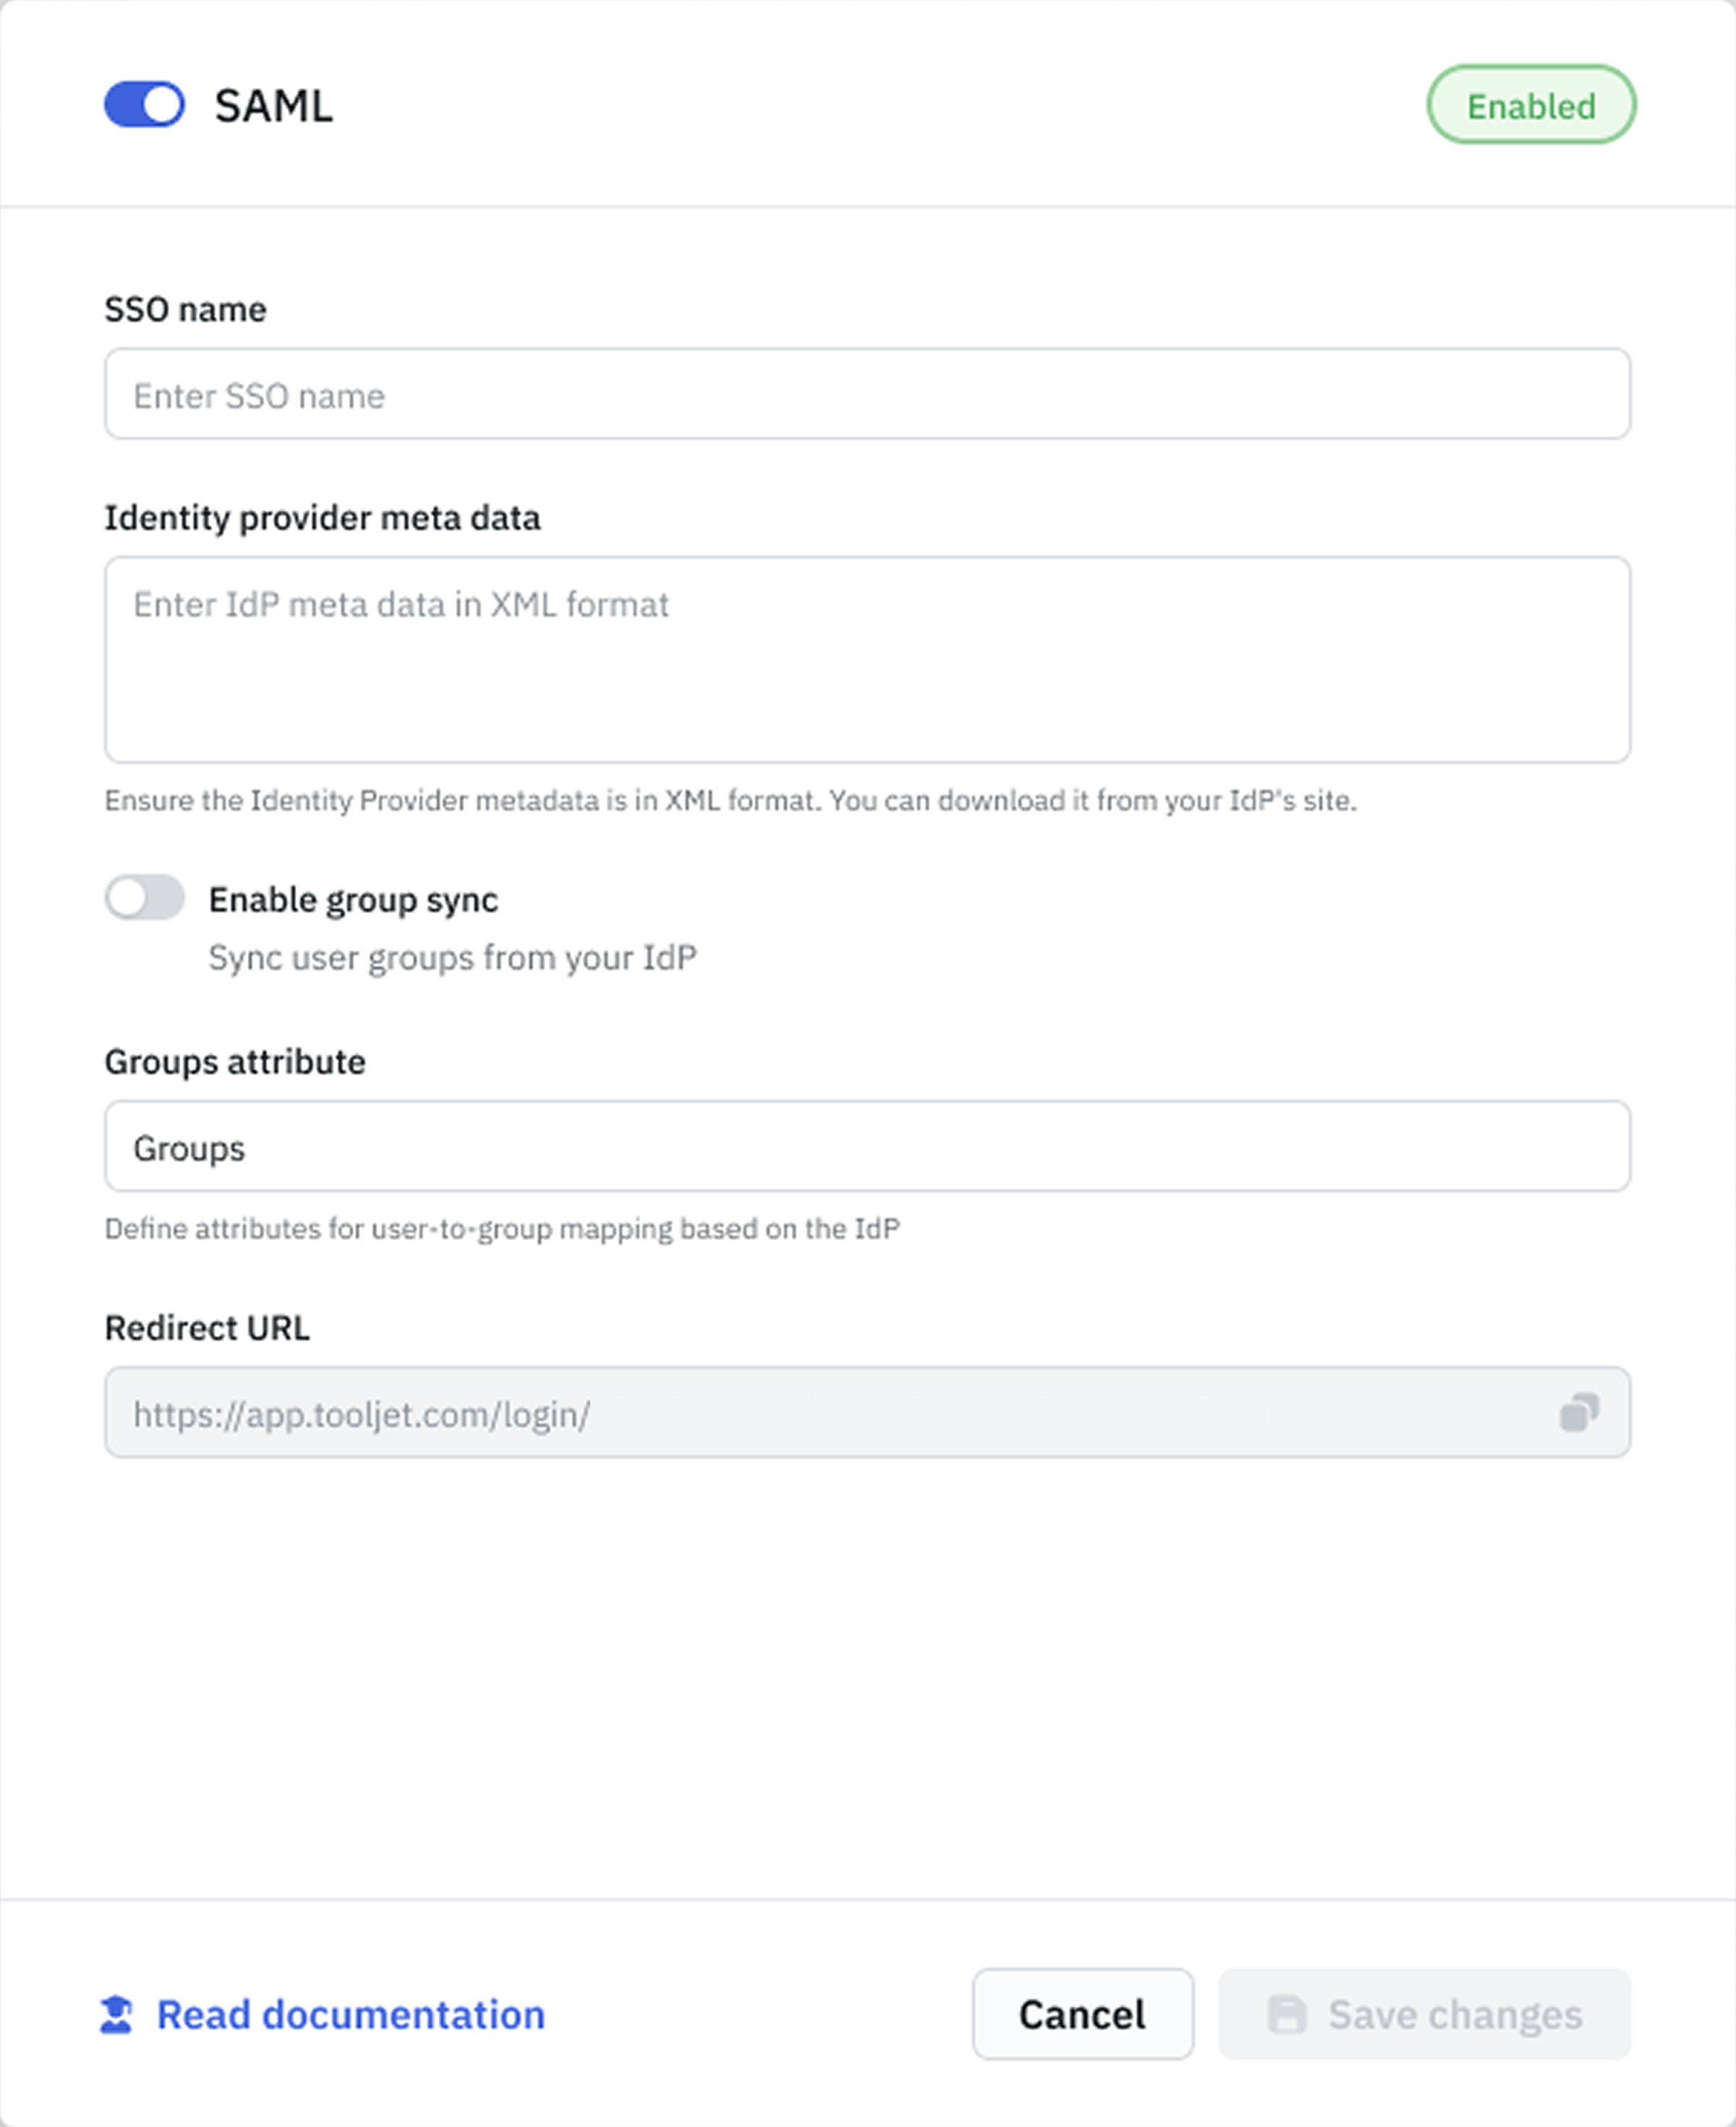Screen dimensions: 1736x2127
Task: Click the Groups attribute input field
Action: point(867,1146)
